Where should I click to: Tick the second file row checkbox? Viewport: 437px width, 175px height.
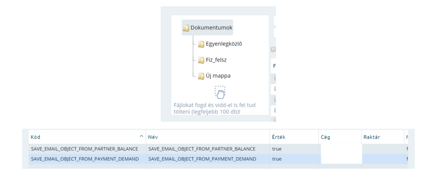pos(275,89)
